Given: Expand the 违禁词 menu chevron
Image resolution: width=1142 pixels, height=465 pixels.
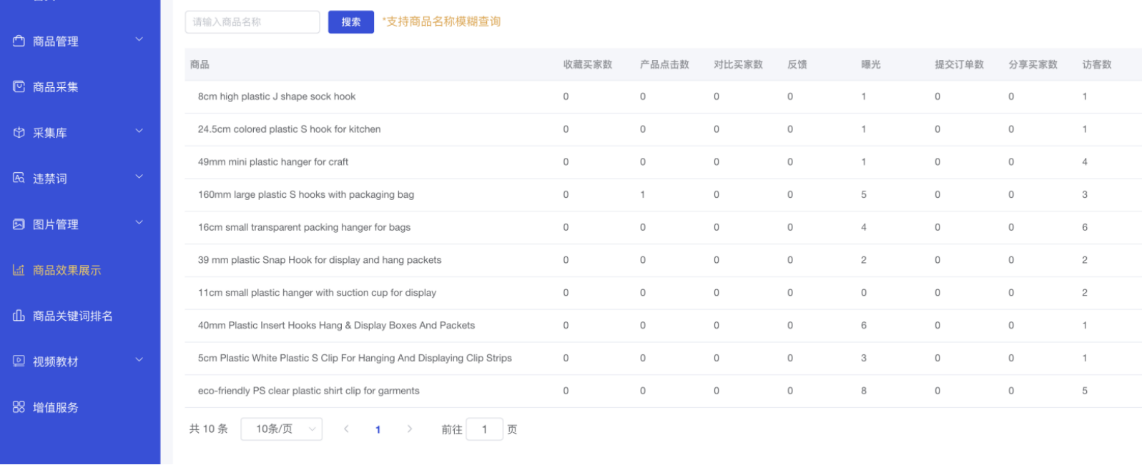Looking at the screenshot, I should point(139,176).
